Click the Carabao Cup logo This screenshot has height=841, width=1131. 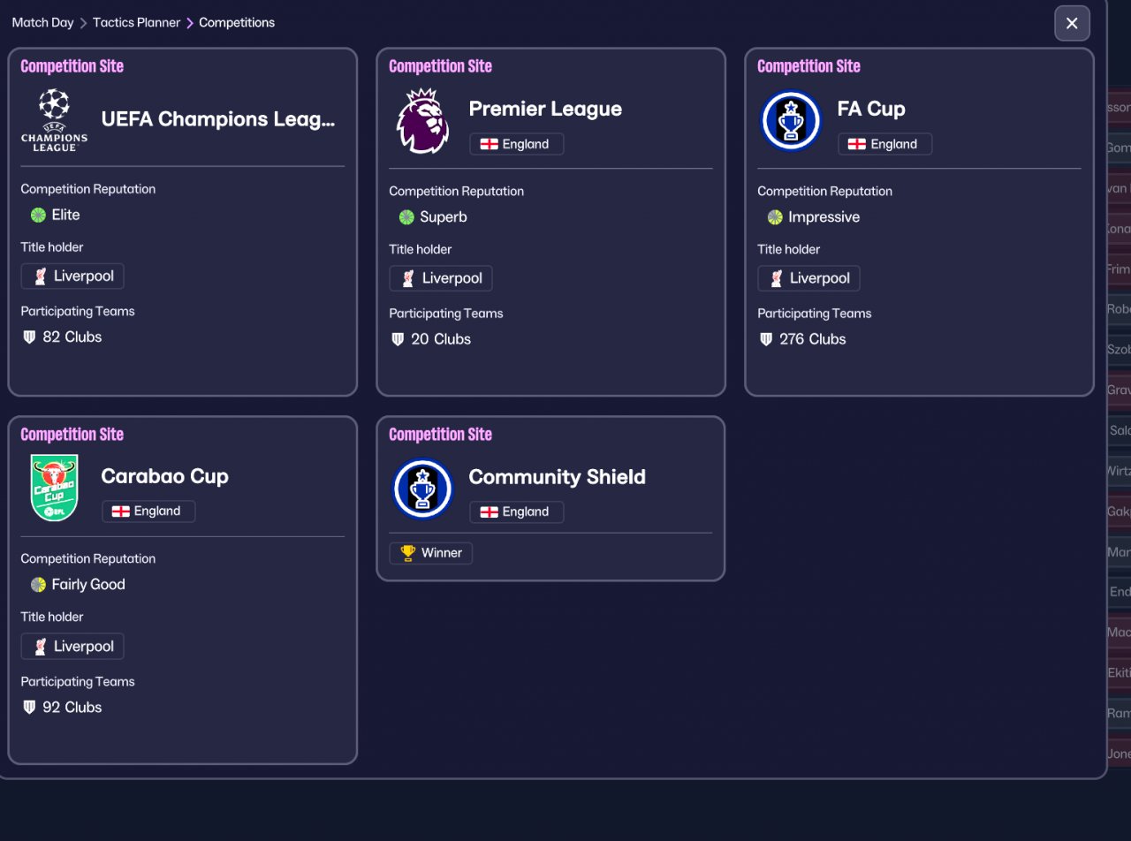point(54,489)
